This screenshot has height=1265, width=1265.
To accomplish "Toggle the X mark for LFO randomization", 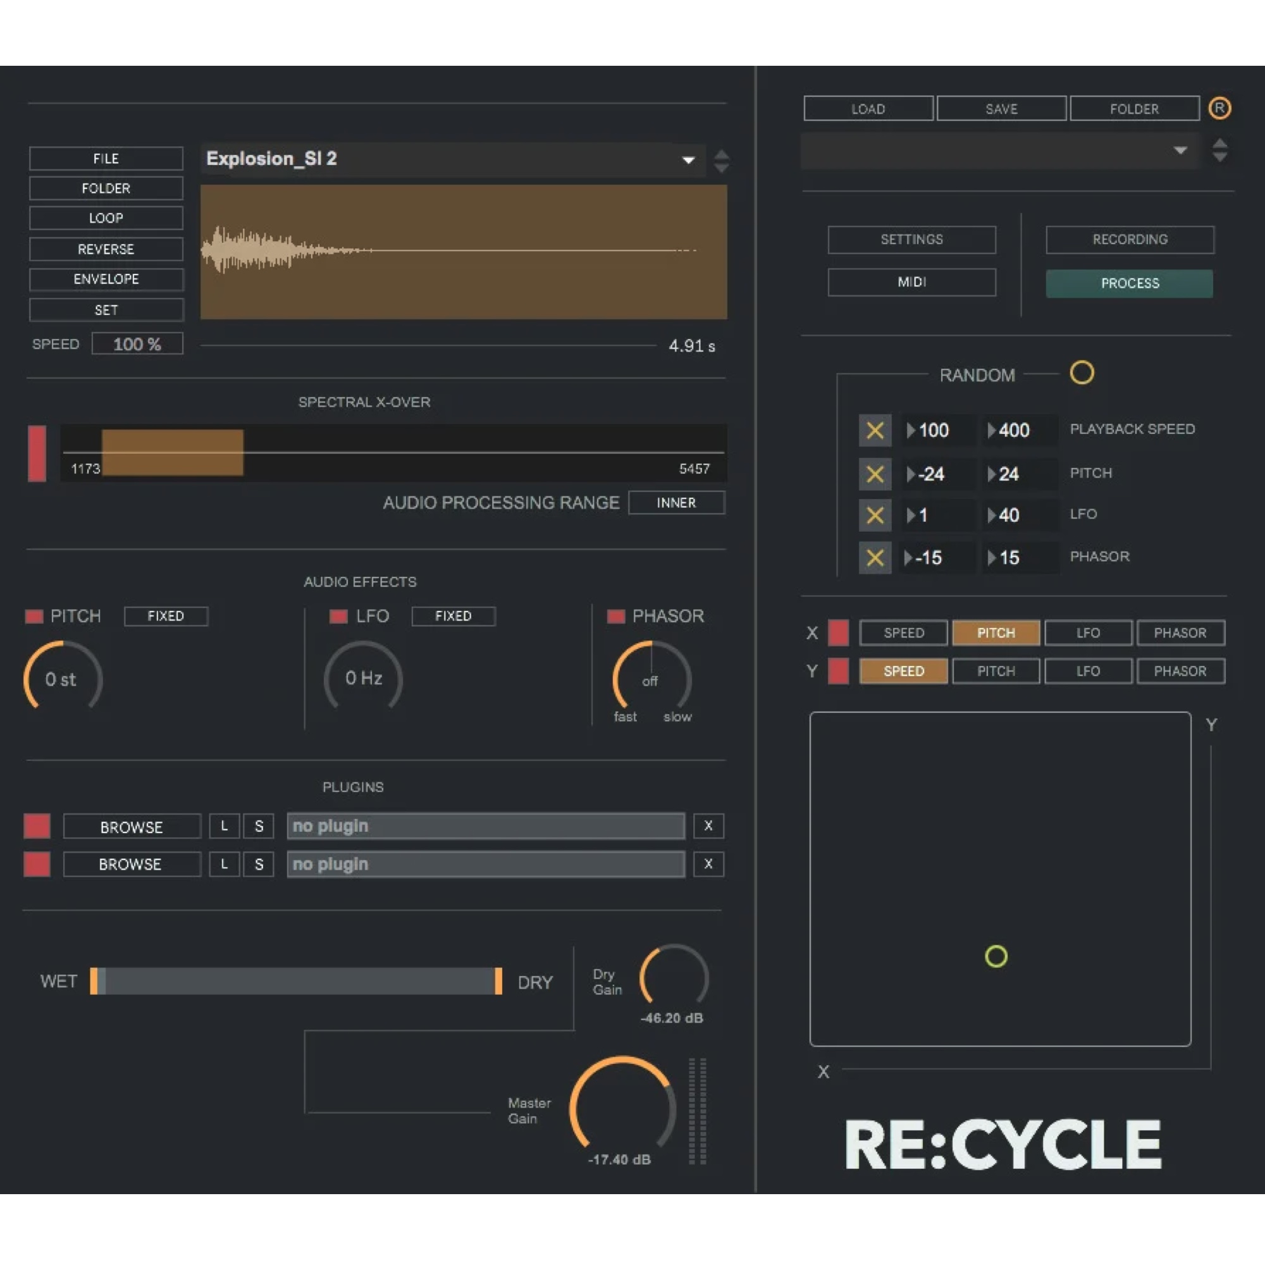I will (875, 515).
